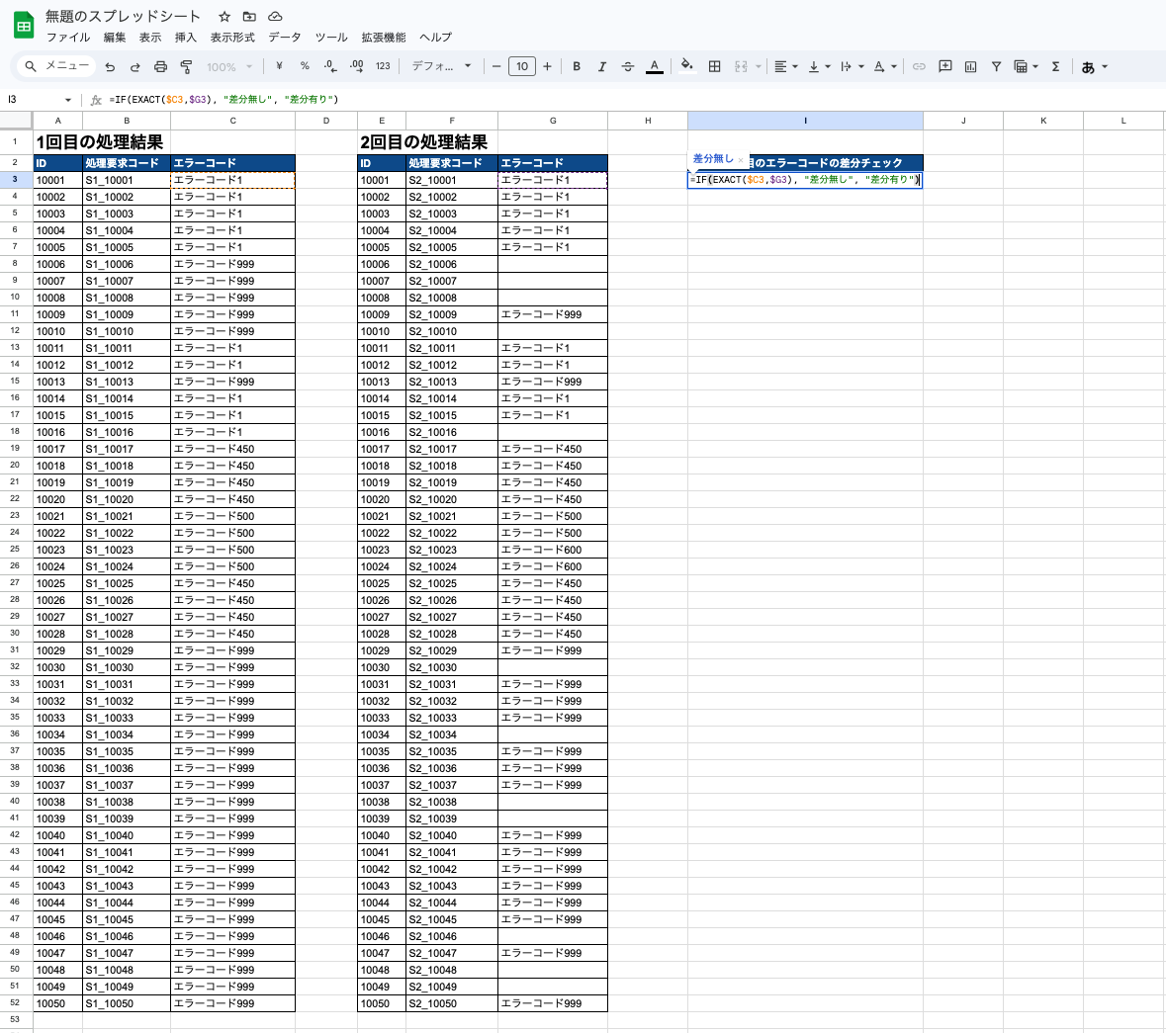Screen dimensions: 1166x1033
Task: Open text wrapping dropdown
Action: click(x=852, y=66)
